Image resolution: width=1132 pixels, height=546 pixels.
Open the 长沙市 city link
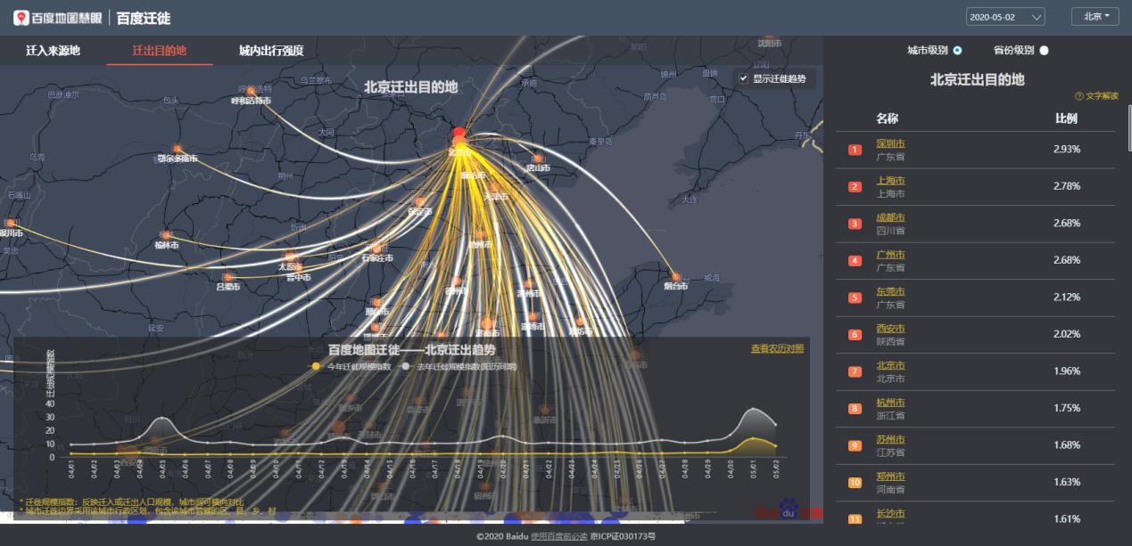click(x=890, y=513)
